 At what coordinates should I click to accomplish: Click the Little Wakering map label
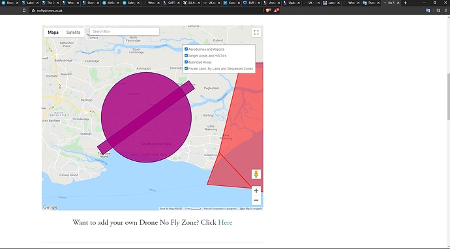coord(211,127)
